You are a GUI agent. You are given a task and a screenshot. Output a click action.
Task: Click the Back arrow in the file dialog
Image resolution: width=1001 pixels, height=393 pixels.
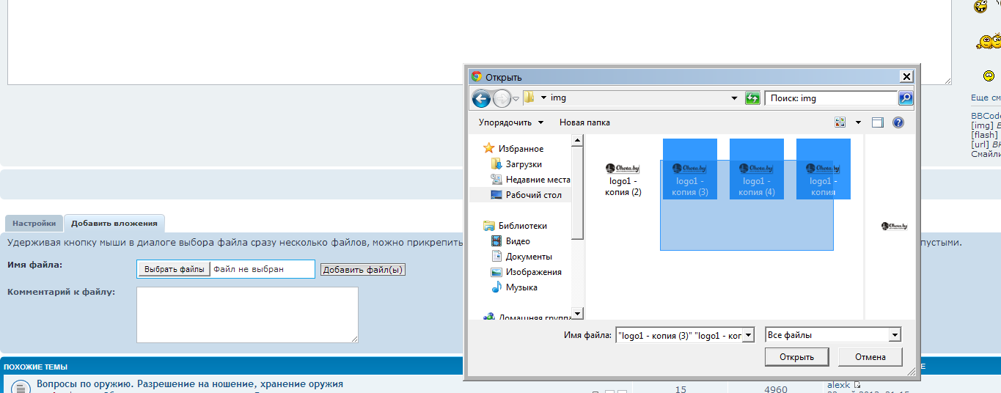coord(481,98)
